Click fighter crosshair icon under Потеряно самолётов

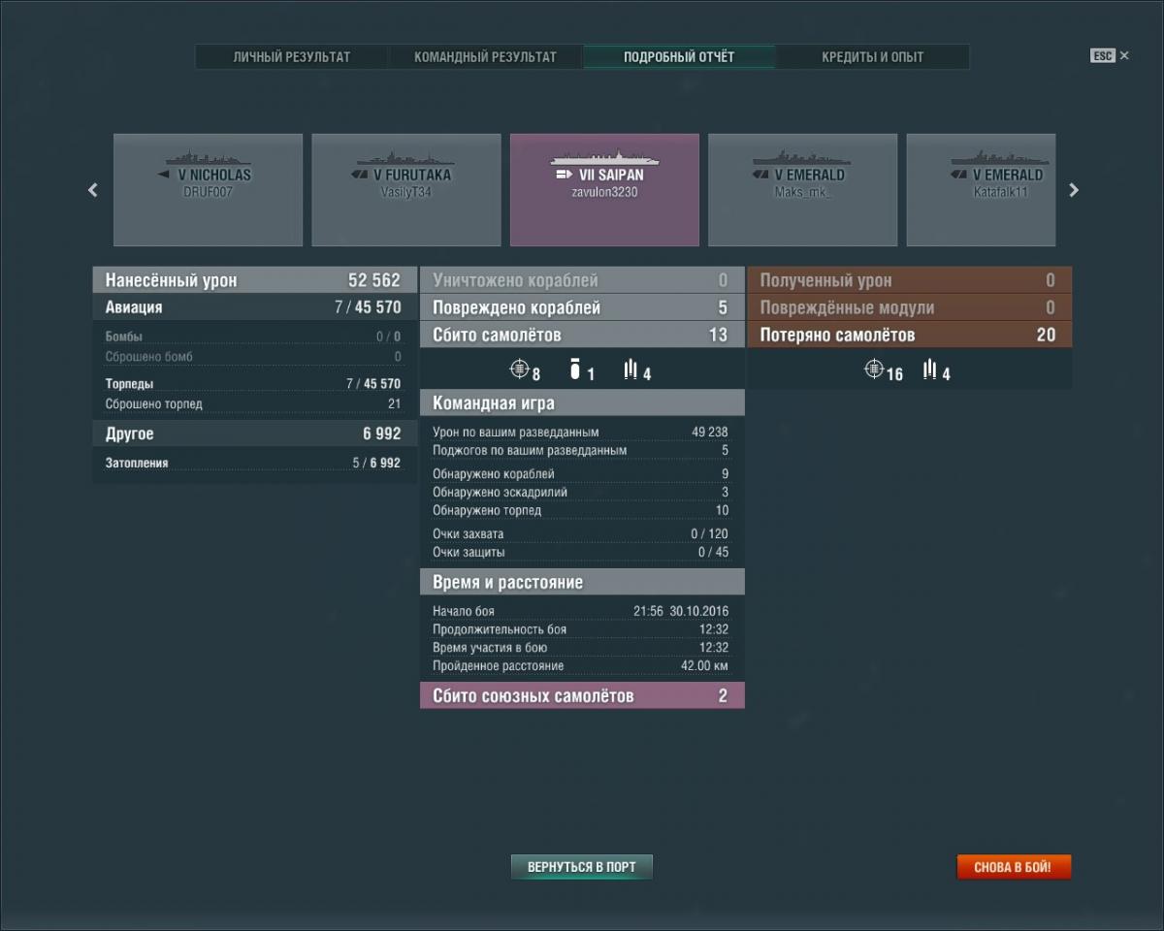click(x=874, y=369)
